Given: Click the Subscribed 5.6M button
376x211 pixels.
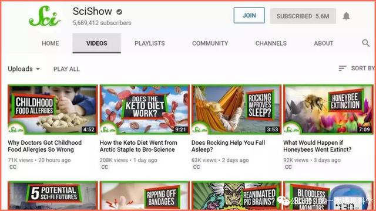Looking at the screenshot, I should [x=303, y=16].
